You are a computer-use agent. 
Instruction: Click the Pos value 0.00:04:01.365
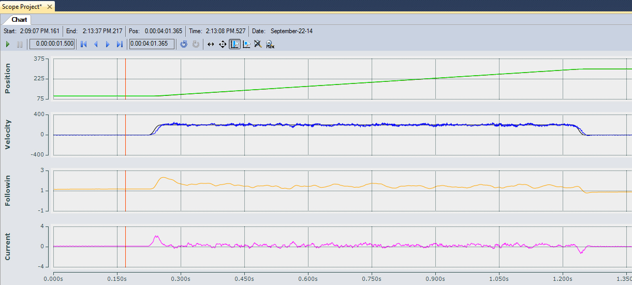164,31
